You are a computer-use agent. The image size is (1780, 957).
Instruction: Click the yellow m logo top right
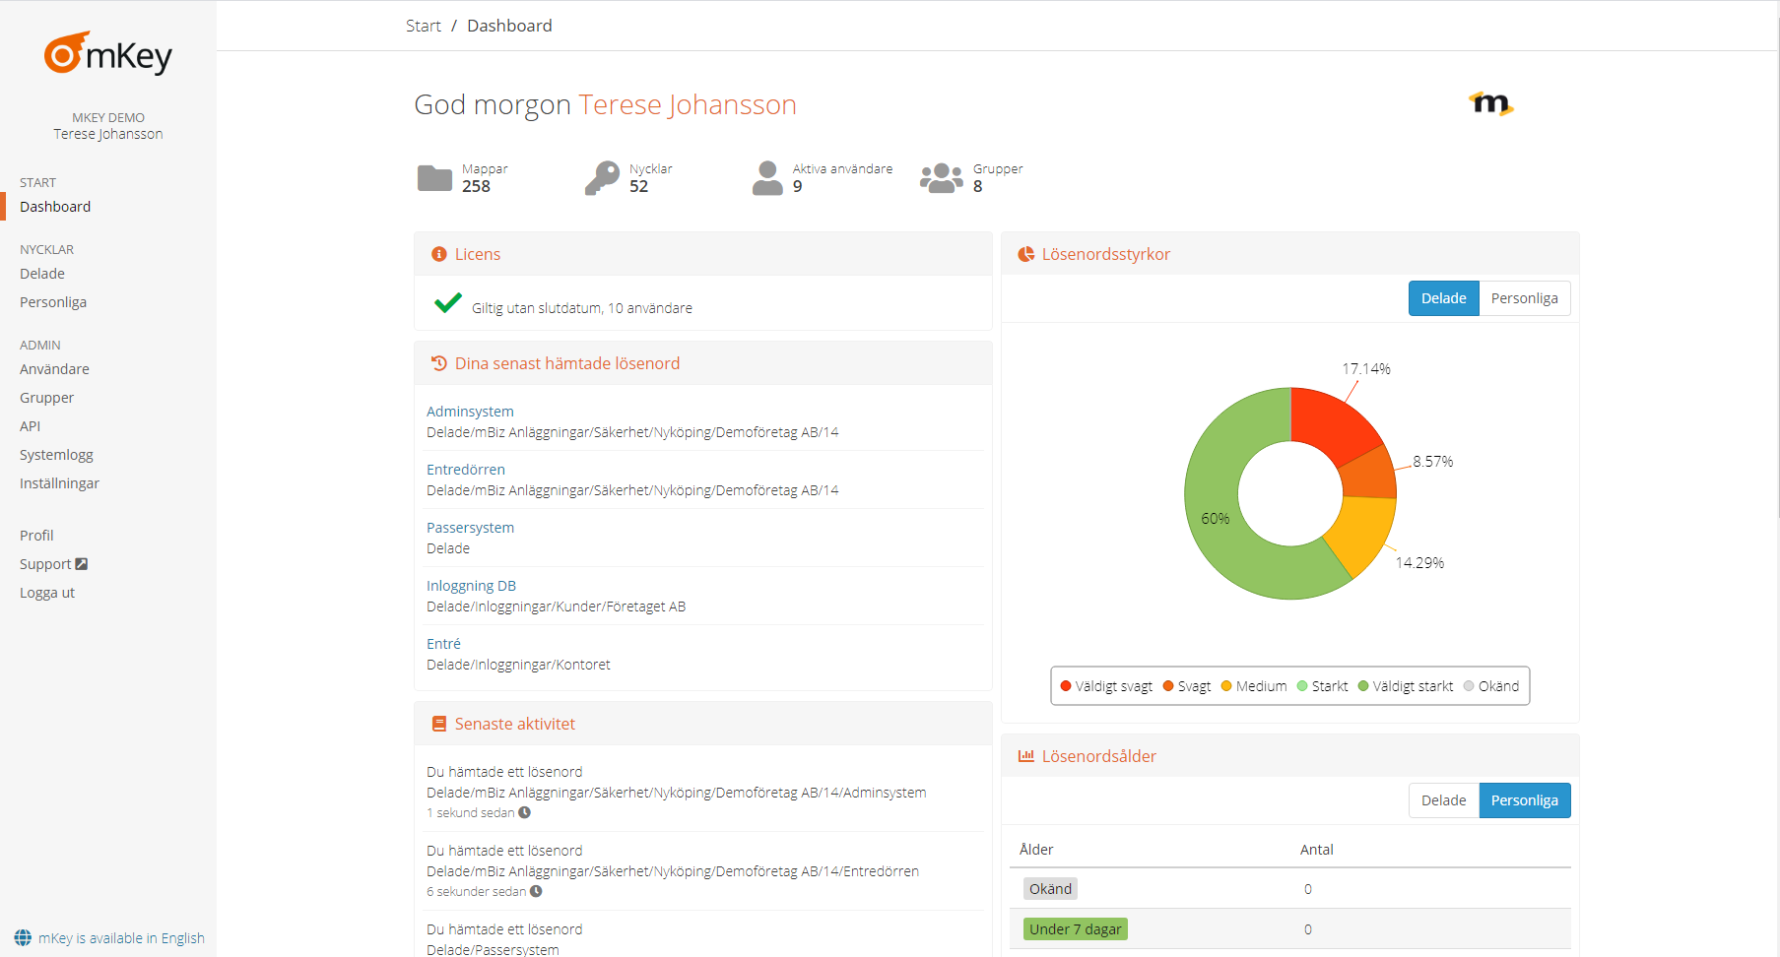[1490, 103]
